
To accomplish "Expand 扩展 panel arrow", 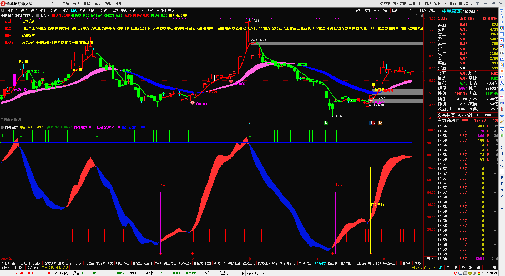I will [5, 268].
